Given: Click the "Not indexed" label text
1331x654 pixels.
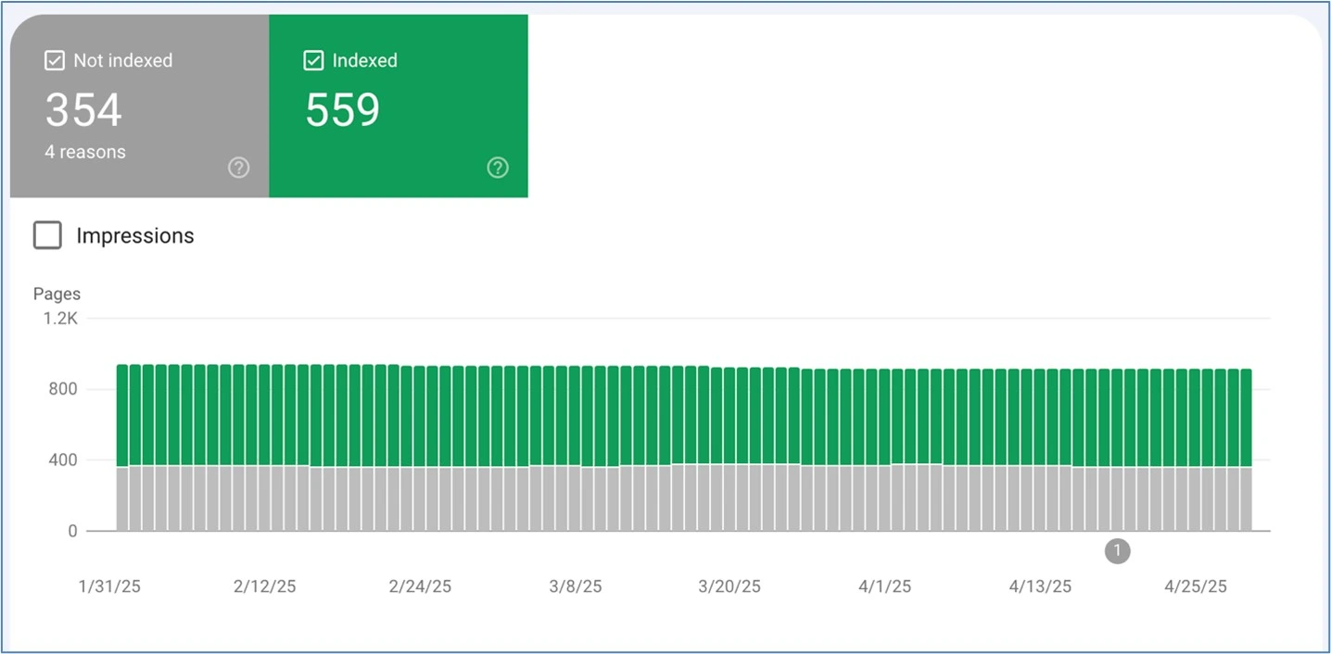Looking at the screenshot, I should (122, 61).
